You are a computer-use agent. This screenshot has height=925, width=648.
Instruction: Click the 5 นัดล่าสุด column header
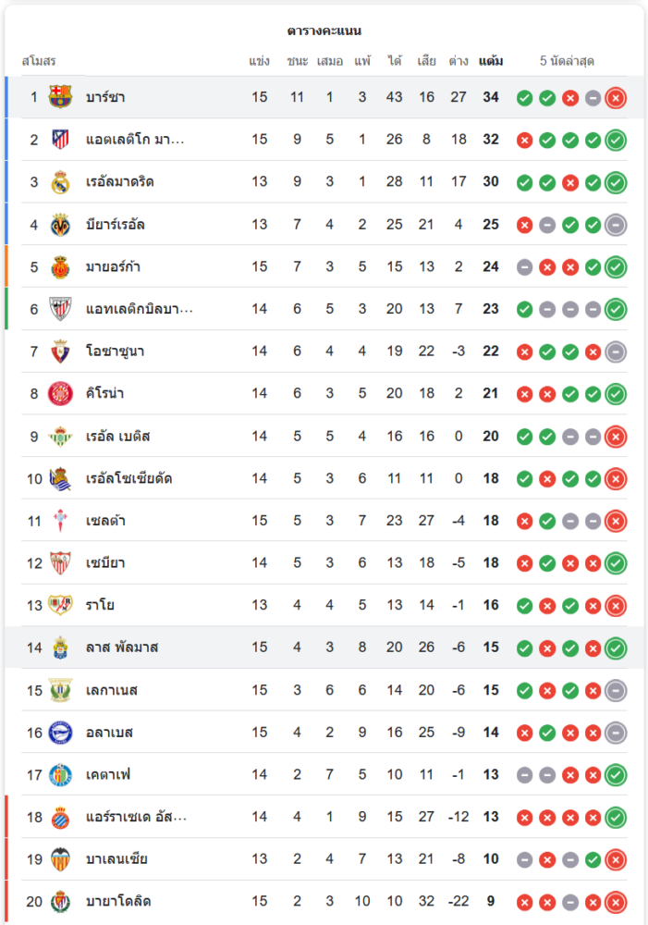point(567,62)
